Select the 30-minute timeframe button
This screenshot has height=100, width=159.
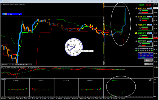[143, 48]
